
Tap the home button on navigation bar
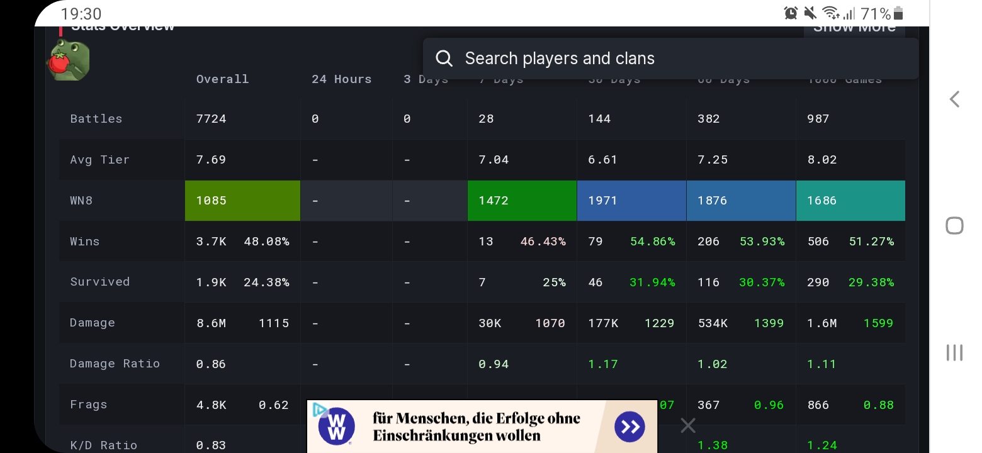954,224
